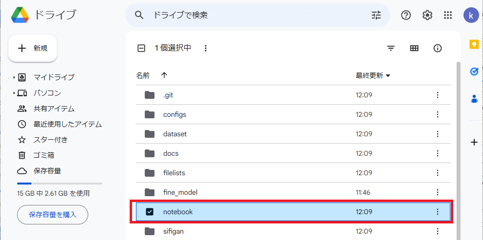Expand the マイドライブ tree arrow

pyautogui.click(x=14, y=77)
